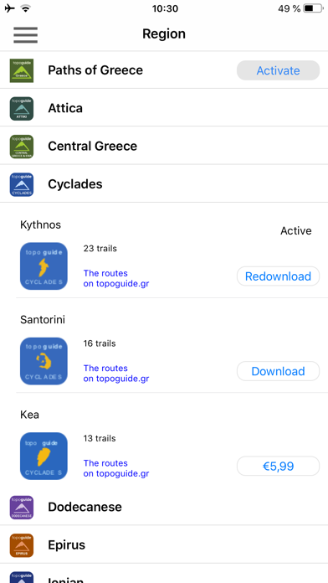Open Kythnos routes on topoguide.gr link
The height and width of the screenshot is (583, 328).
116,278
